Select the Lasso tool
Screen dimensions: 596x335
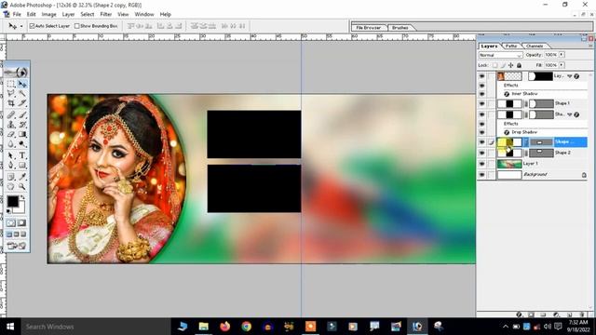click(11, 93)
